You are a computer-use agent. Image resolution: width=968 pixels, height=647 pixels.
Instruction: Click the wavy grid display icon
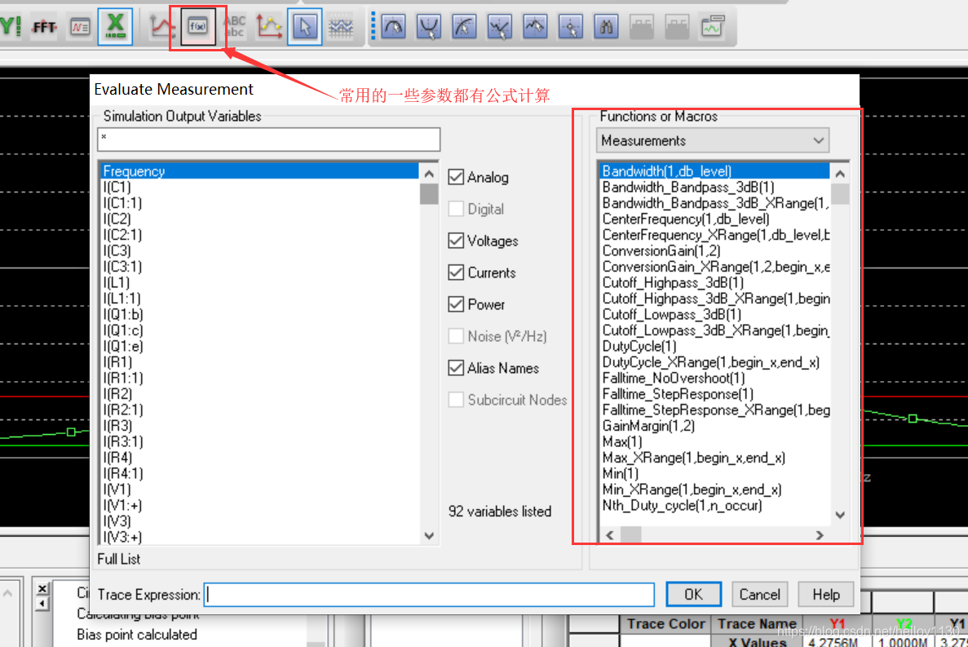click(341, 27)
